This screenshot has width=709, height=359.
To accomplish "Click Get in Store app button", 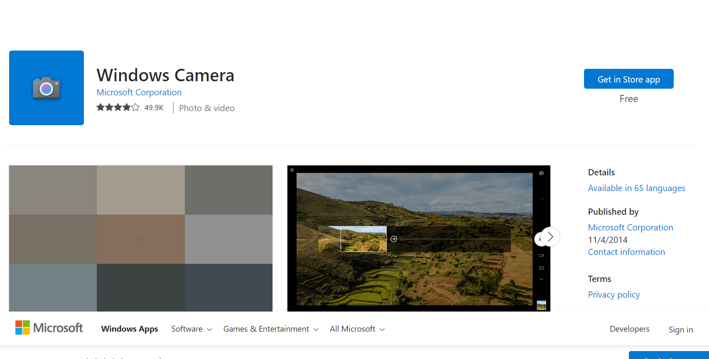I will click(628, 79).
